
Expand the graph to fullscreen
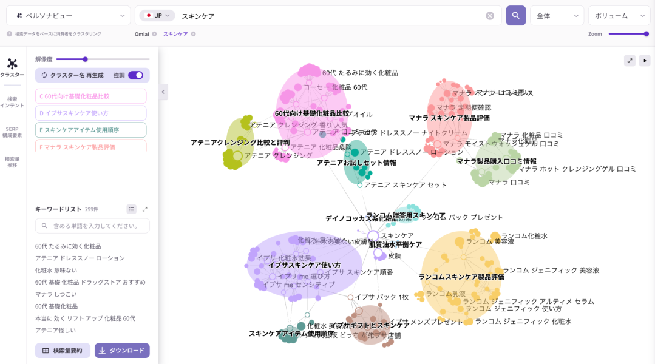[x=630, y=61]
